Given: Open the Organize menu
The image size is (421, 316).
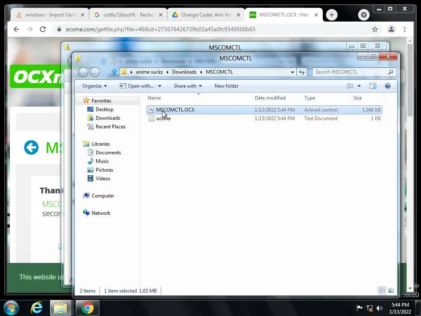Looking at the screenshot, I should (x=95, y=86).
